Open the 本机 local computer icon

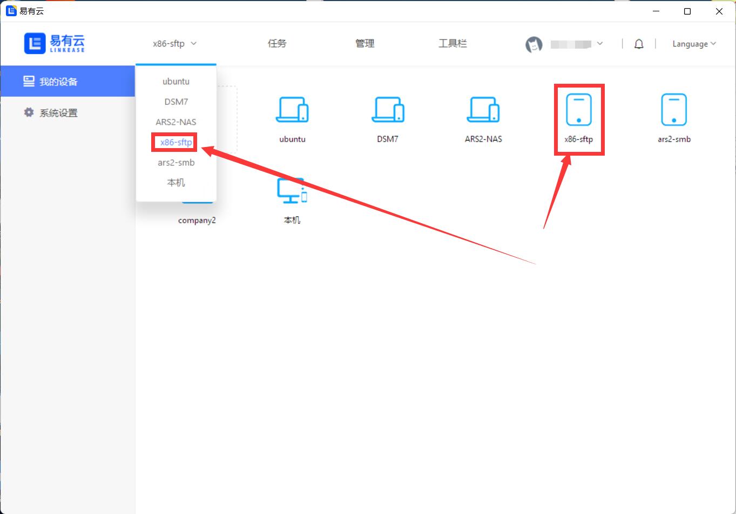[292, 191]
